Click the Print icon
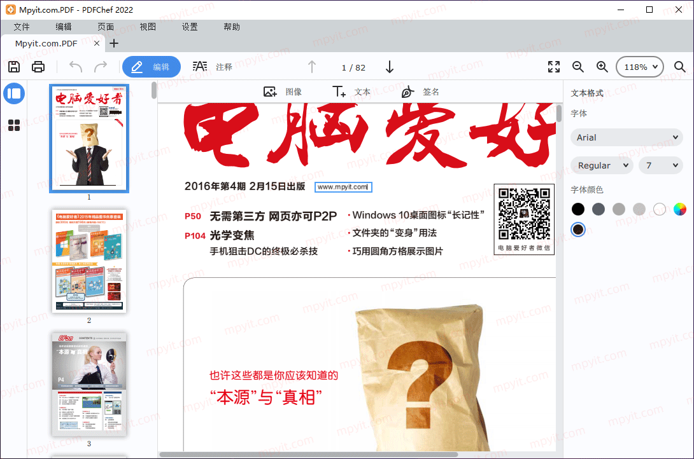Screen dimensions: 694x459 point(38,67)
